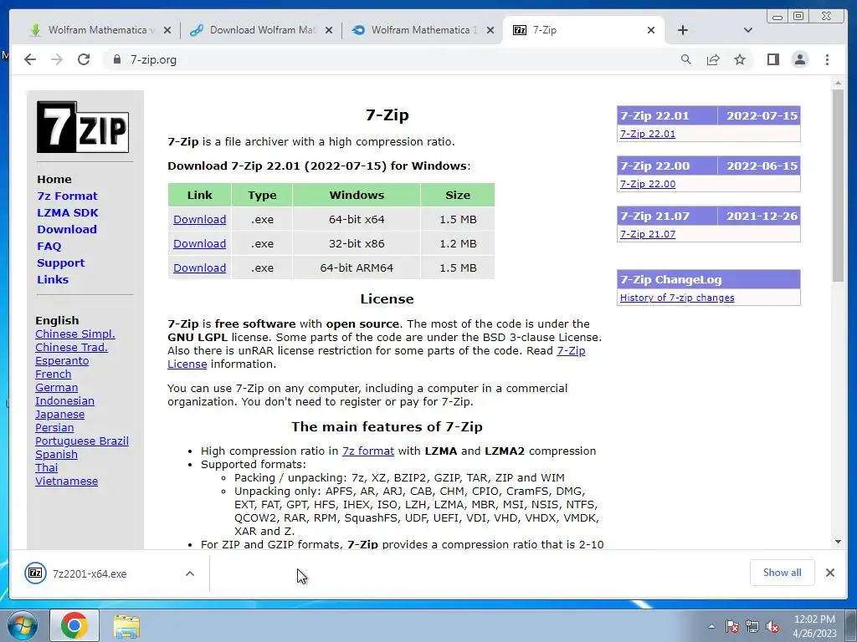
Task: Close the third Wolfram Mathematica tab
Action: tap(490, 30)
